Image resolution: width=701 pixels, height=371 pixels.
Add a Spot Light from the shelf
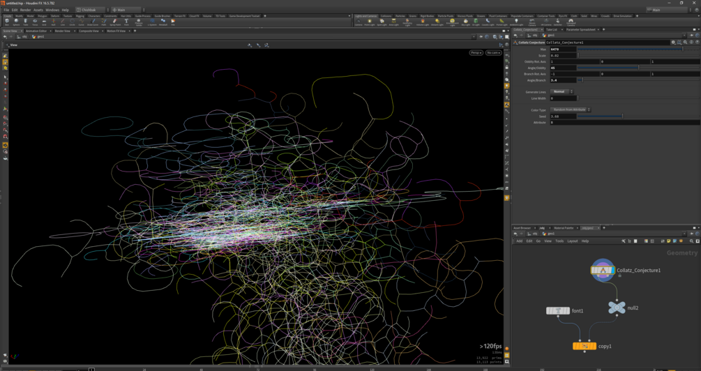click(x=382, y=22)
